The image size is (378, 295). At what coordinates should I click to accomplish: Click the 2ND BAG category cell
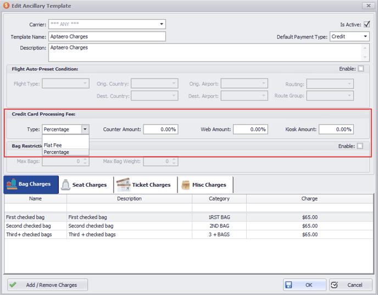219,226
